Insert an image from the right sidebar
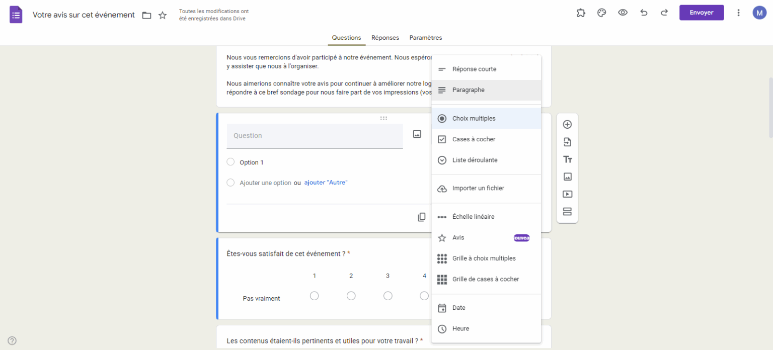 pos(567,177)
